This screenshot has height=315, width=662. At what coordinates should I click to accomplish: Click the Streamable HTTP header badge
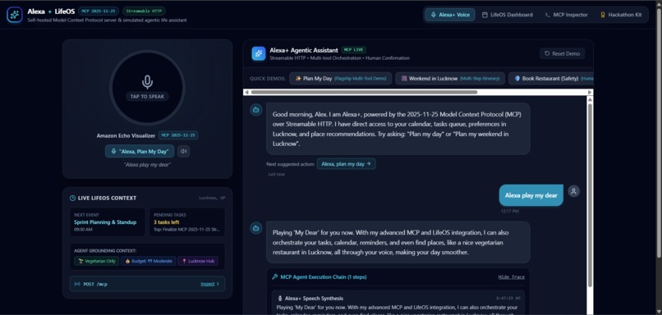[x=145, y=11]
